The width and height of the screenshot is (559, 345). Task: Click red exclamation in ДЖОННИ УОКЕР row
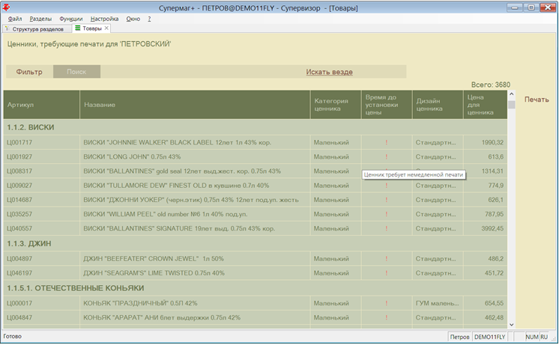387,200
